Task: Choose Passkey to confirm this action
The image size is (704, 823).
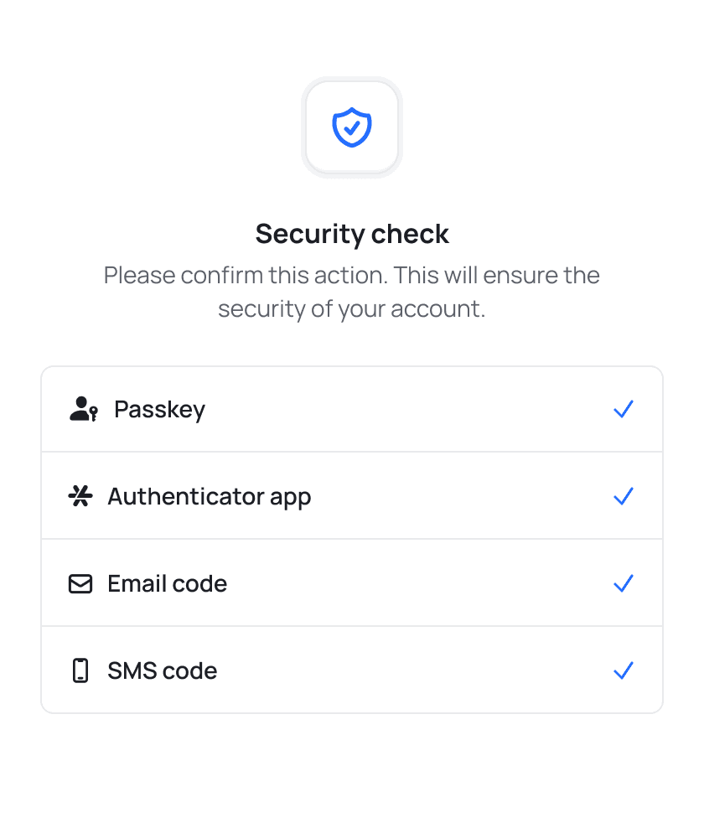Action: pos(352,409)
